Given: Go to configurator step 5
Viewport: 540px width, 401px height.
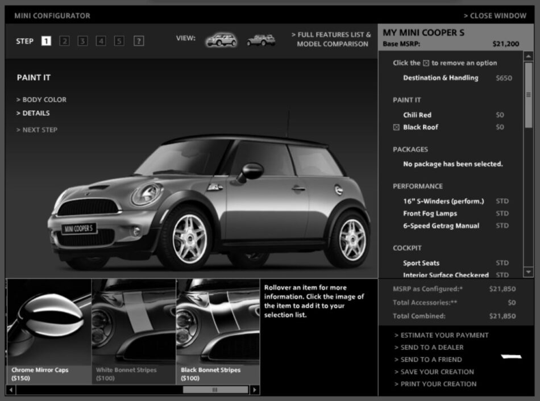Looking at the screenshot, I should [119, 41].
